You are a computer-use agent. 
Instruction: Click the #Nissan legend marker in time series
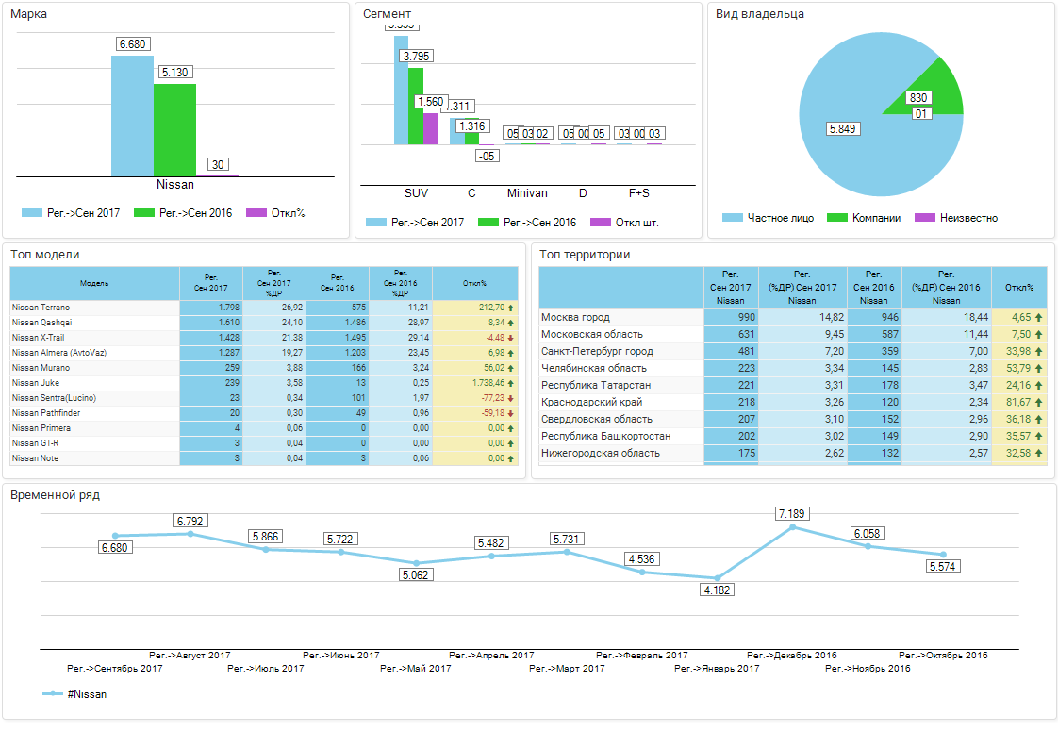[53, 694]
